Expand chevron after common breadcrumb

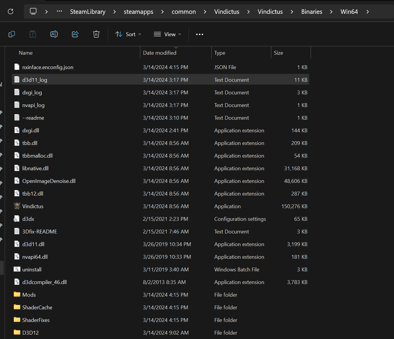point(205,12)
